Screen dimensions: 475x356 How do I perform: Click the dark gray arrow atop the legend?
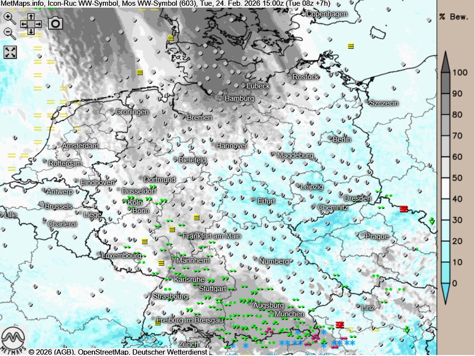click(x=445, y=61)
